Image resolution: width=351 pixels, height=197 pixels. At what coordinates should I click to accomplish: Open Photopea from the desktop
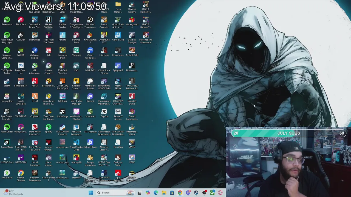coord(76,52)
